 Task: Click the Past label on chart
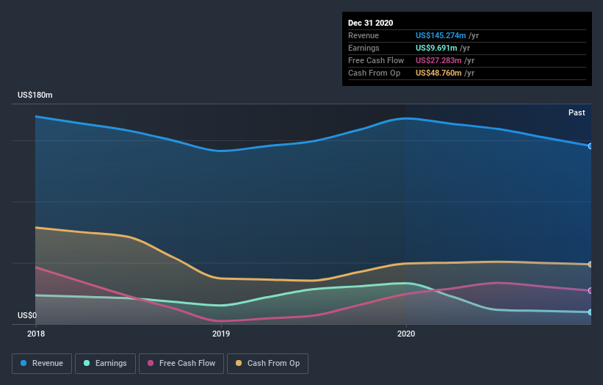click(x=577, y=112)
